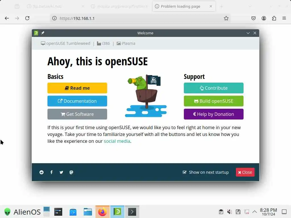Open the disks and devices tray icon

pos(238,212)
